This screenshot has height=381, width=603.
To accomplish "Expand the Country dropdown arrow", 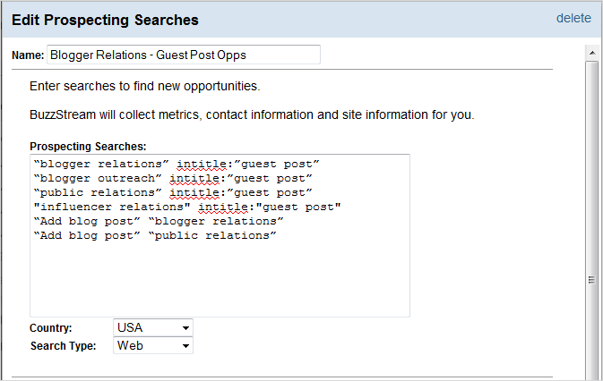I will (185, 328).
